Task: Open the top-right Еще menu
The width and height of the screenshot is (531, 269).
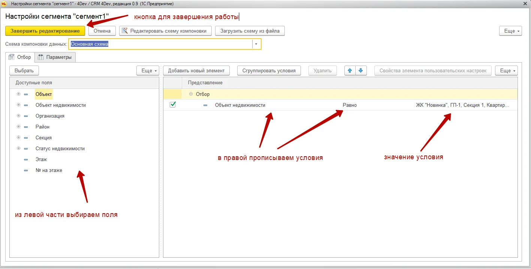Action: point(510,31)
